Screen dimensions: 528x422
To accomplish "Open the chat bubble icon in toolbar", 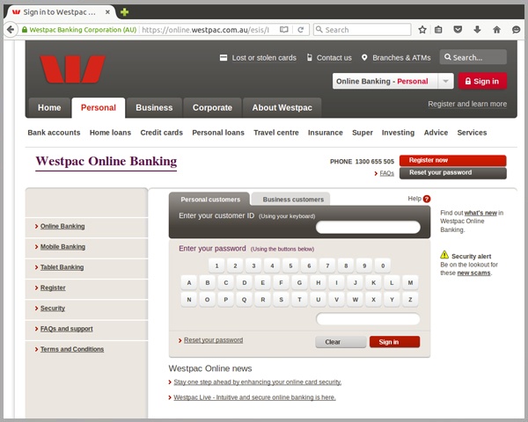I will pos(516,30).
